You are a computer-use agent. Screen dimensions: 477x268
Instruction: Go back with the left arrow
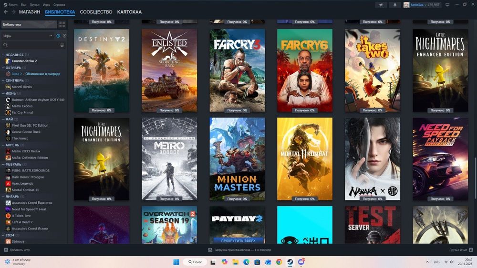point(6,12)
